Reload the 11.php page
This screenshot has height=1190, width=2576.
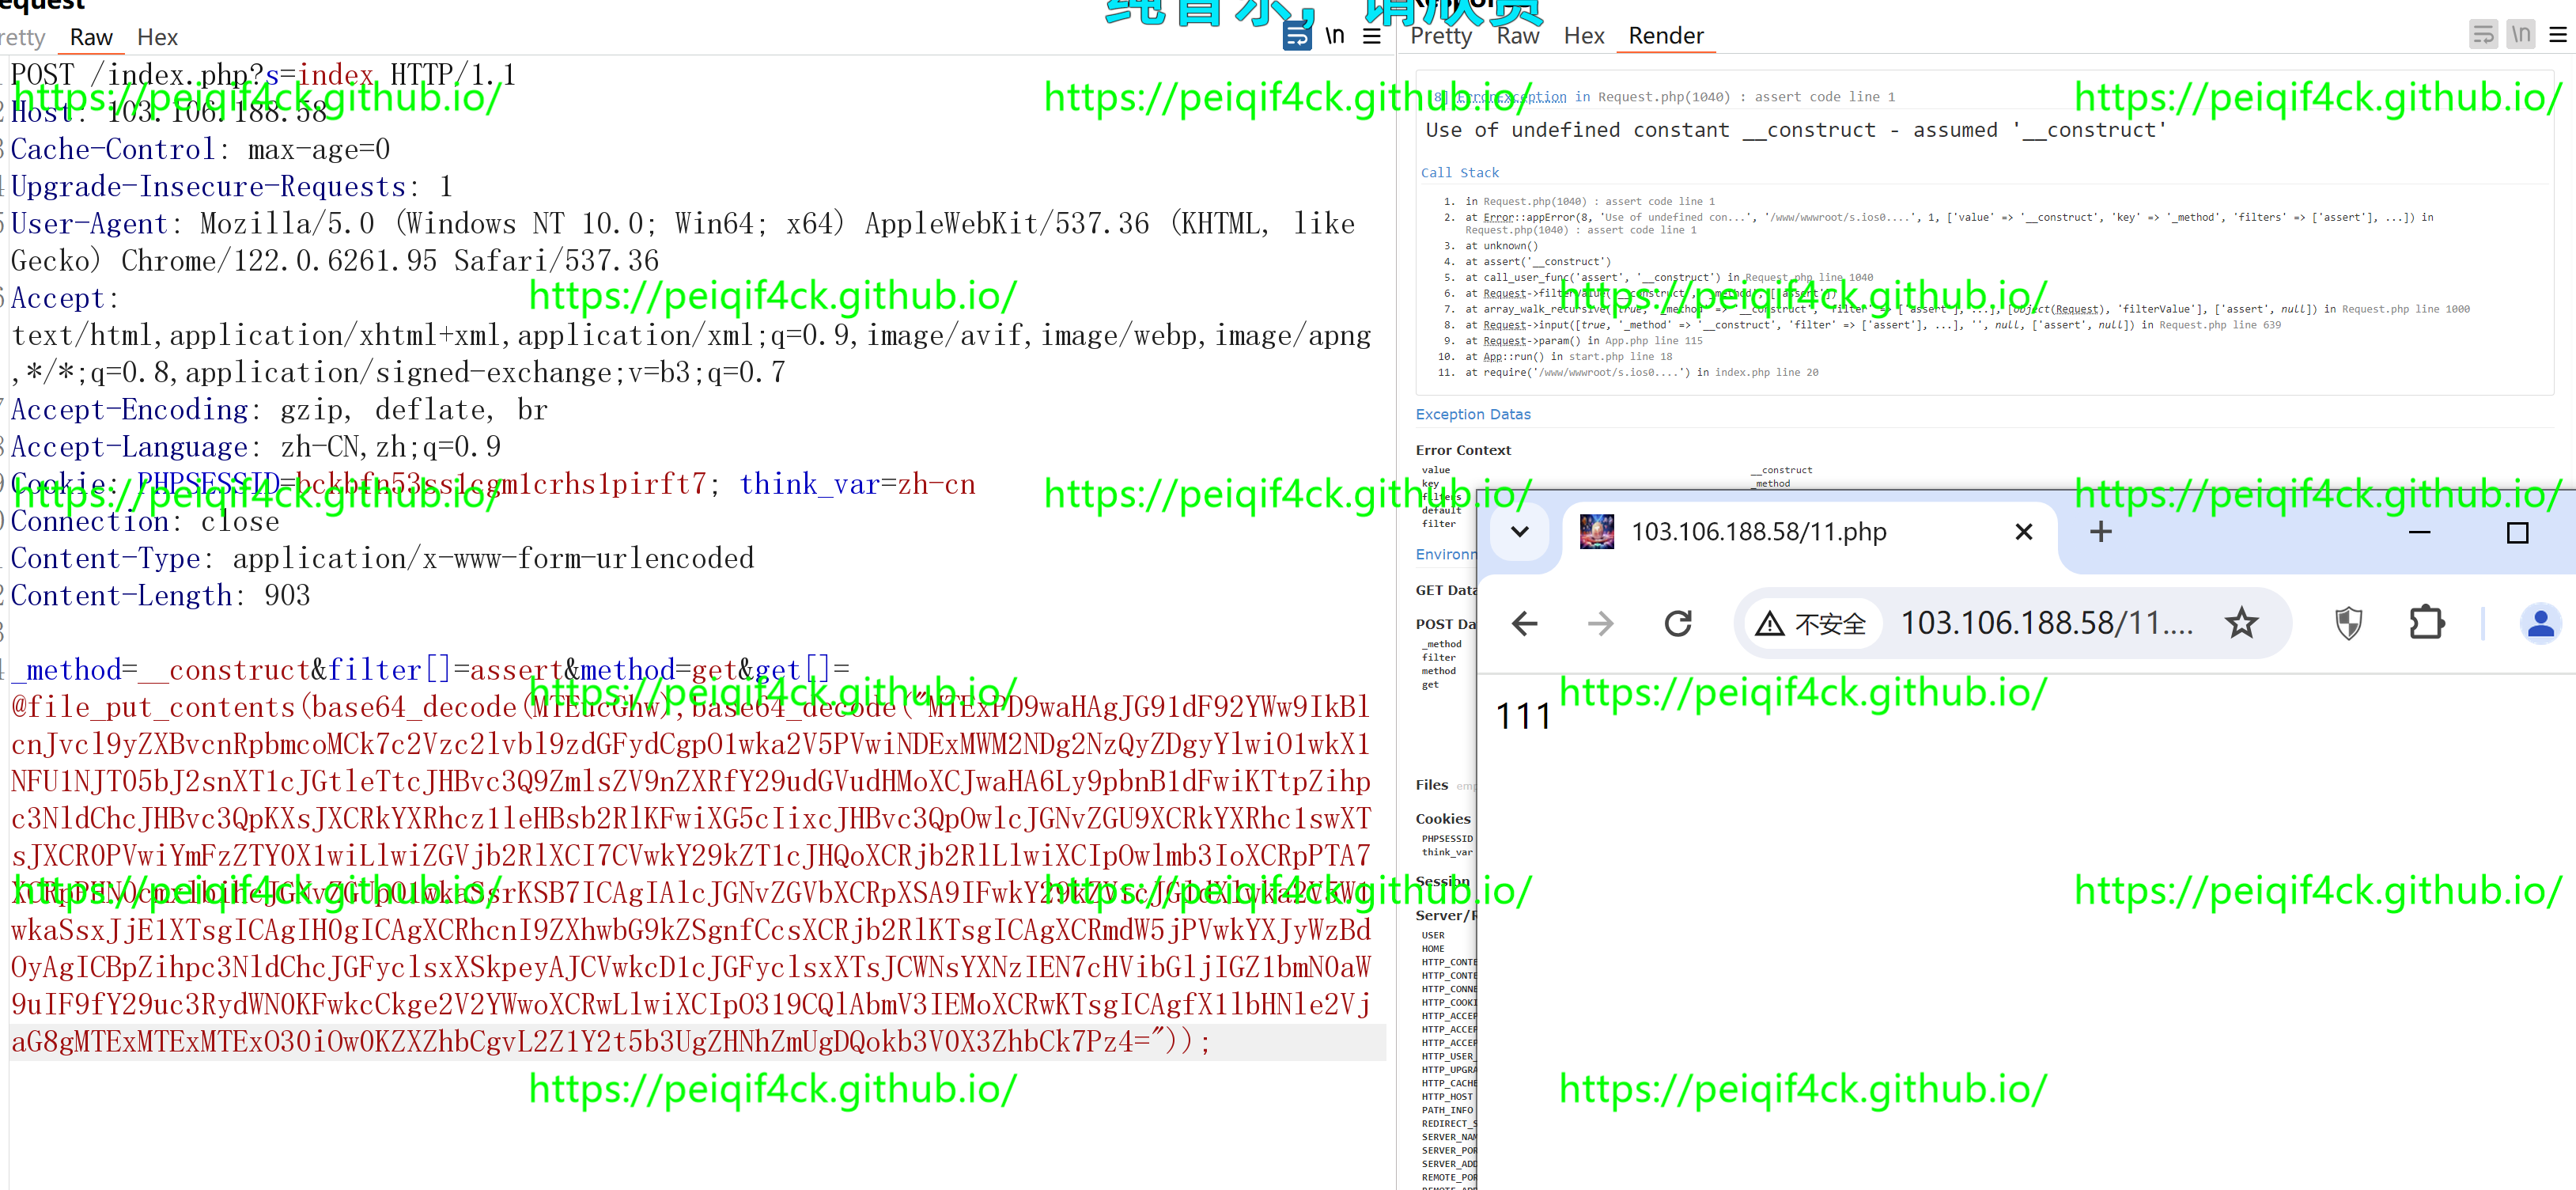1677,623
